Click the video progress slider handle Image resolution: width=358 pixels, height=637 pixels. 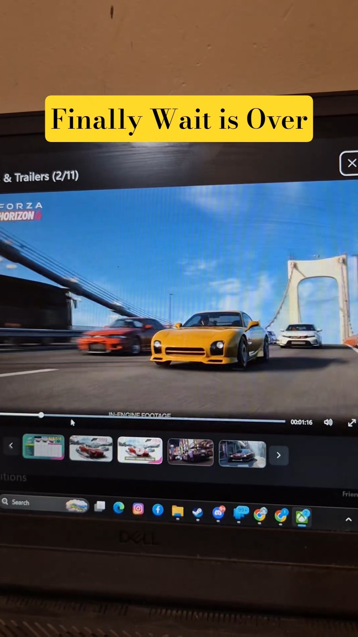tap(41, 415)
